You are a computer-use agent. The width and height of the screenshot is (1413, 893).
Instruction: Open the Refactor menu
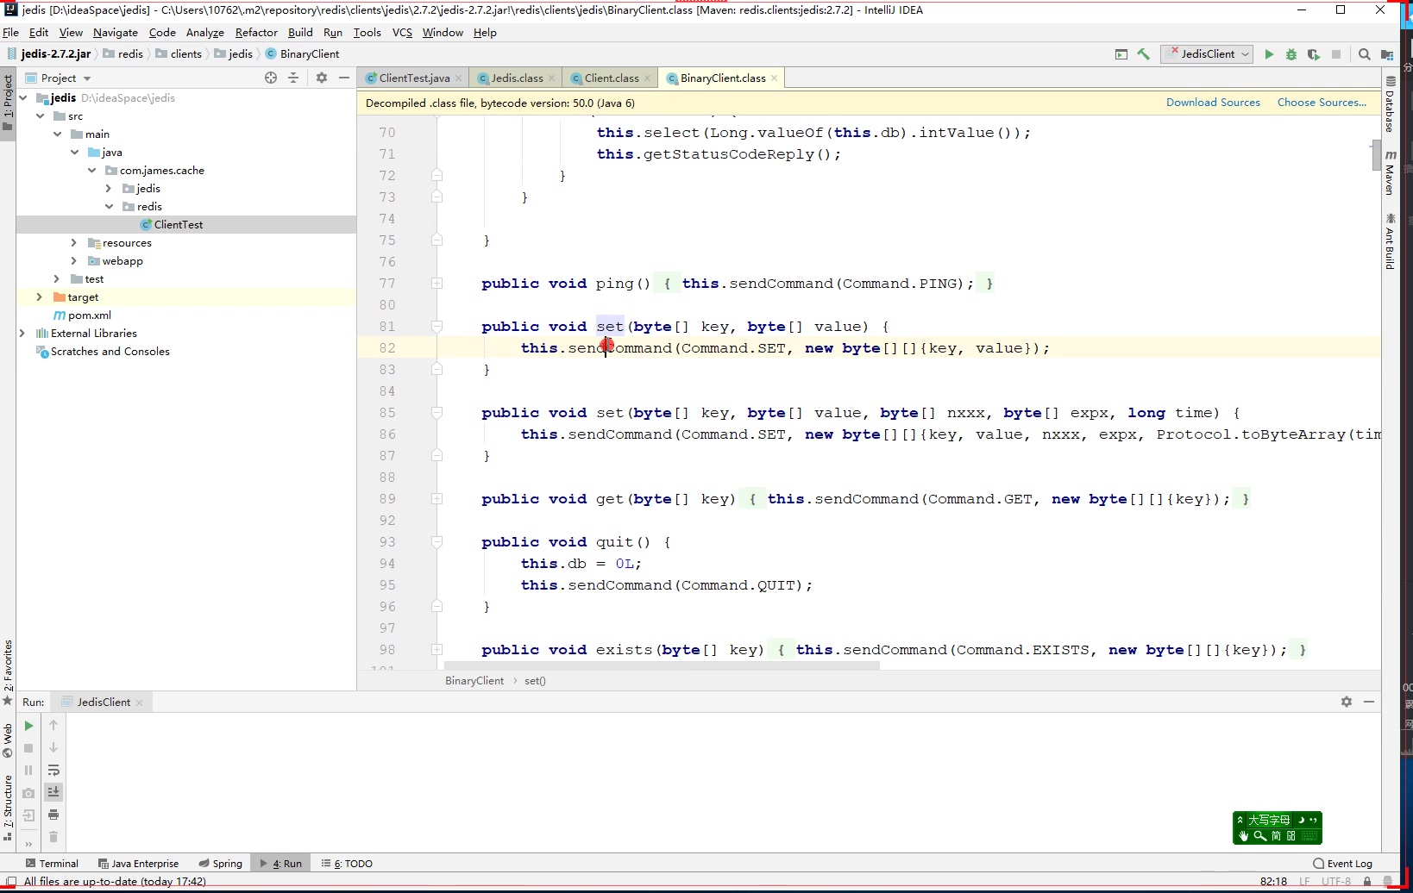coord(256,33)
